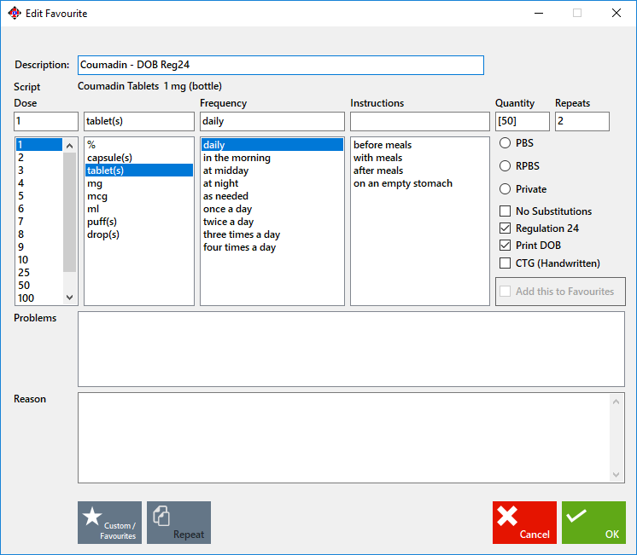This screenshot has width=637, height=555.
Task: Choose mg as the dose unit
Action: (x=139, y=183)
